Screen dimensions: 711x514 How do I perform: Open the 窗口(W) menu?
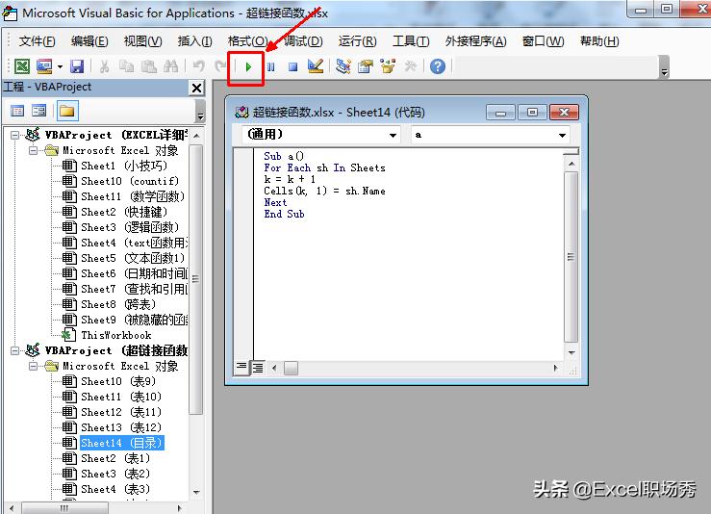(543, 41)
